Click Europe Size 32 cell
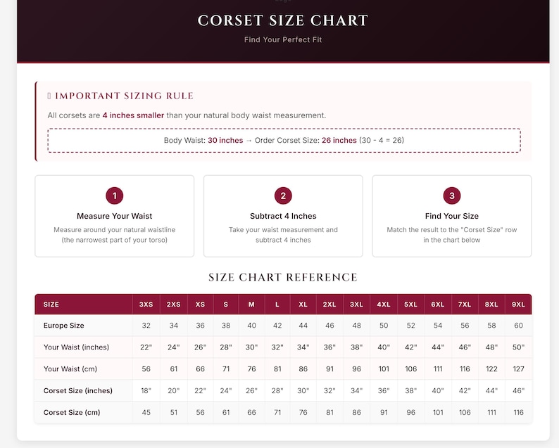Viewport: 559px width, 448px height. point(146,326)
